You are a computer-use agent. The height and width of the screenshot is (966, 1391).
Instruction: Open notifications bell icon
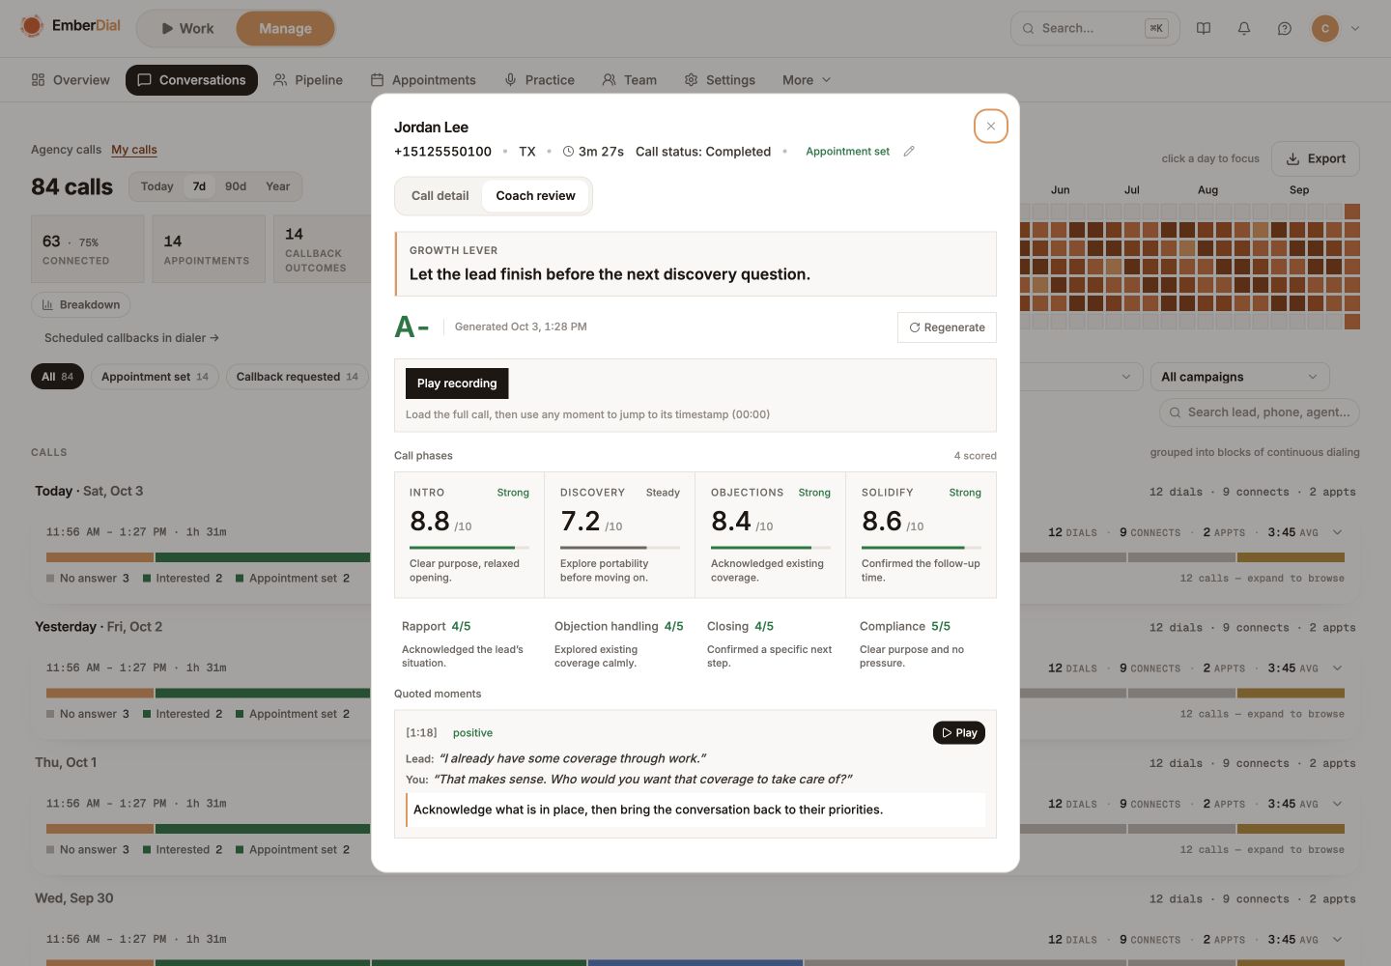1244,28
